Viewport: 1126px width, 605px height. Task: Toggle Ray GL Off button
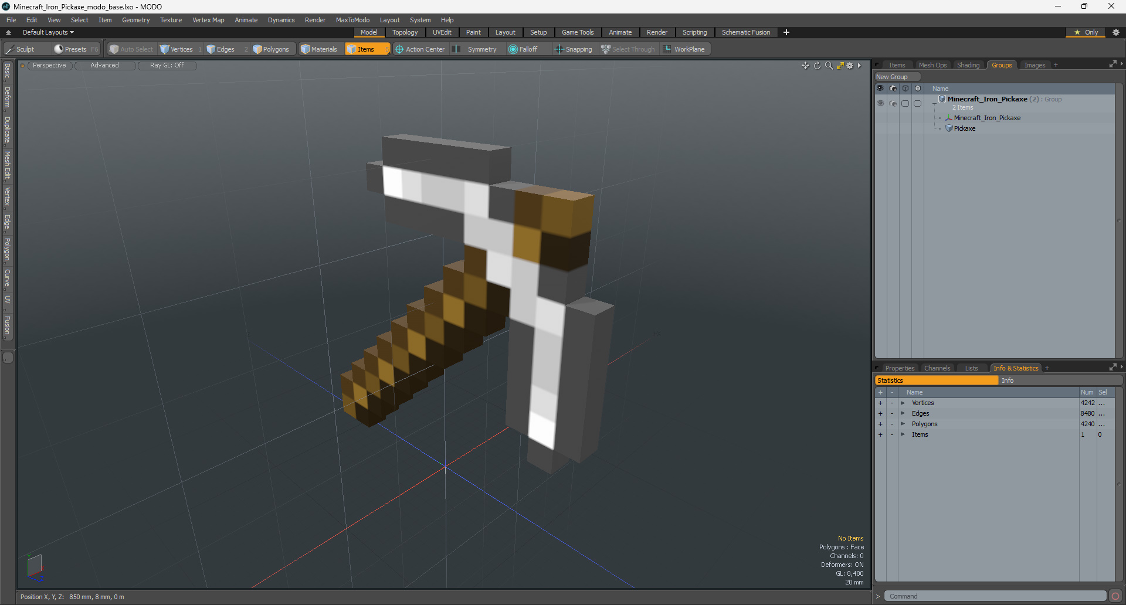tap(167, 66)
